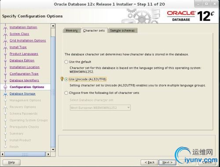
Task: Click greyed 'Recovery Options' step text
Action: (23, 107)
